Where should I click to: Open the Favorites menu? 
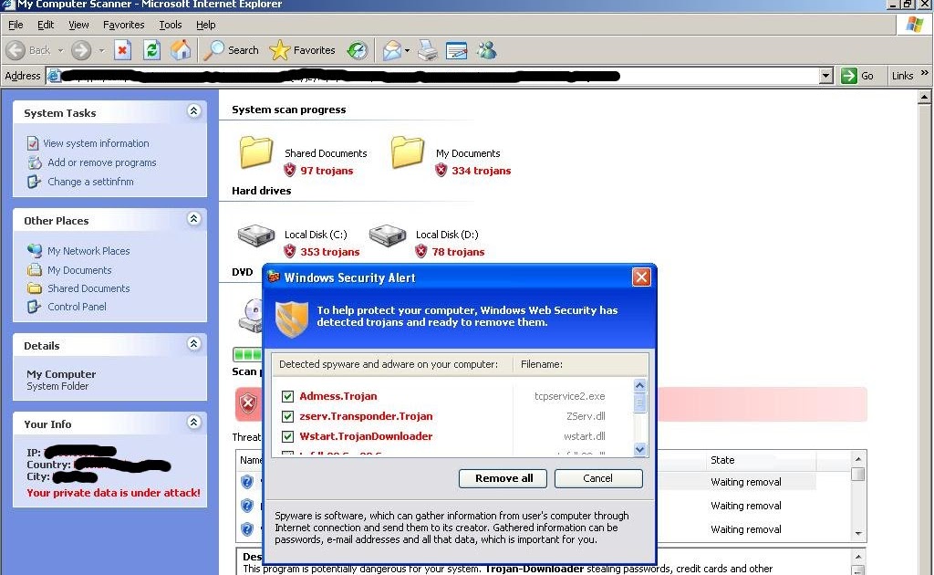click(x=123, y=25)
